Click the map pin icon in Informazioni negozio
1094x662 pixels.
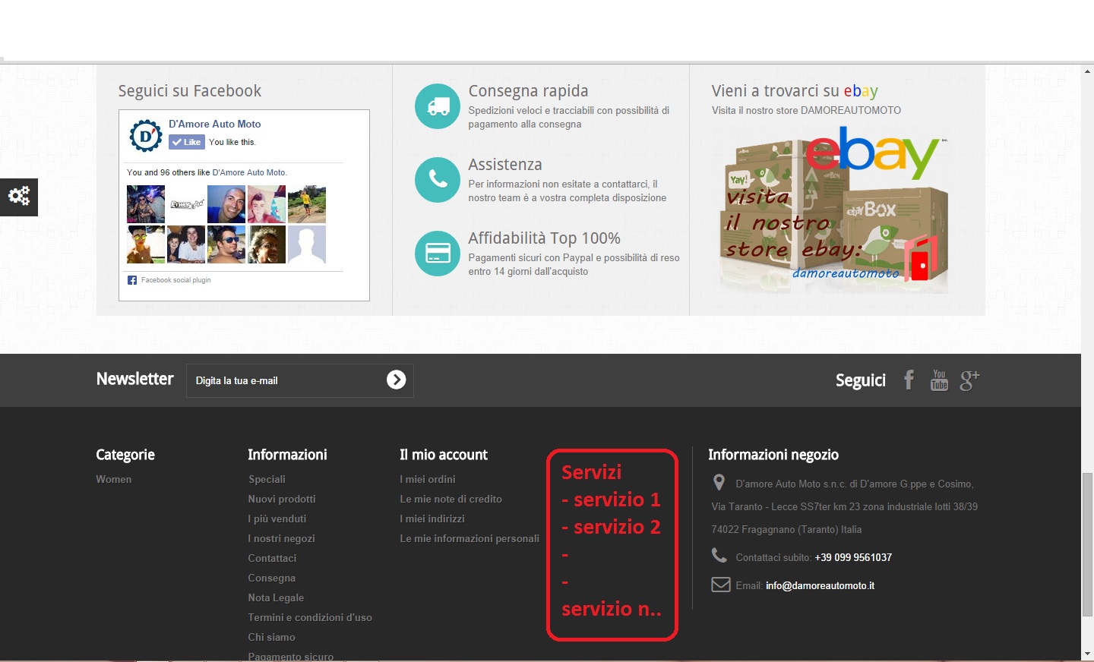[x=719, y=483]
